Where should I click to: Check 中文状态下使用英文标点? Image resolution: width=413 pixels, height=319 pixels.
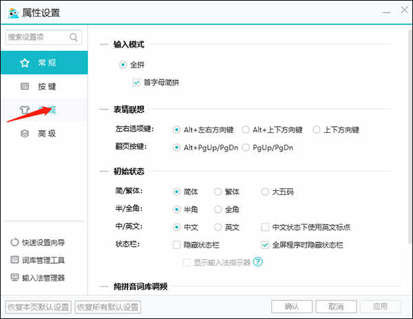coord(265,227)
